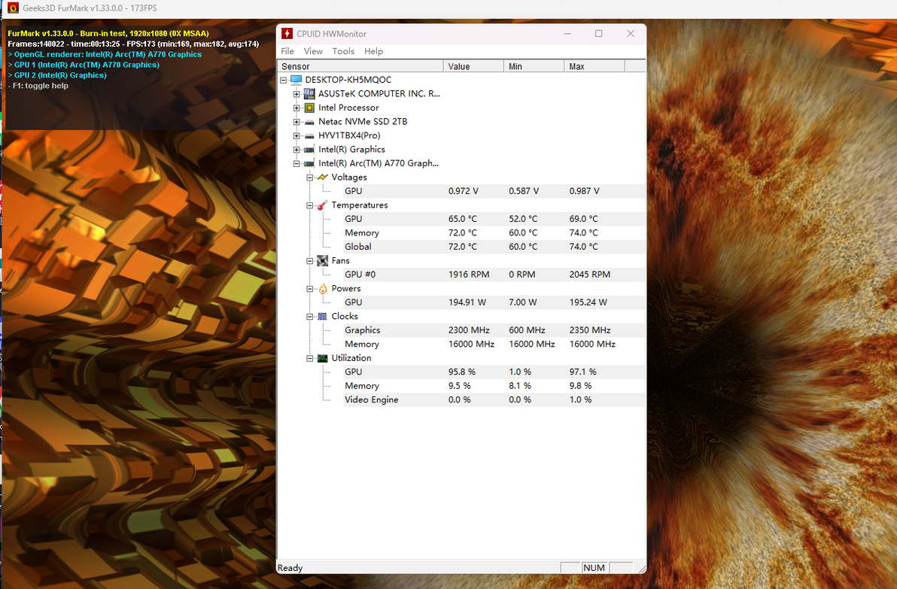Click the Clocks icon
This screenshot has height=589, width=897.
pyautogui.click(x=323, y=316)
